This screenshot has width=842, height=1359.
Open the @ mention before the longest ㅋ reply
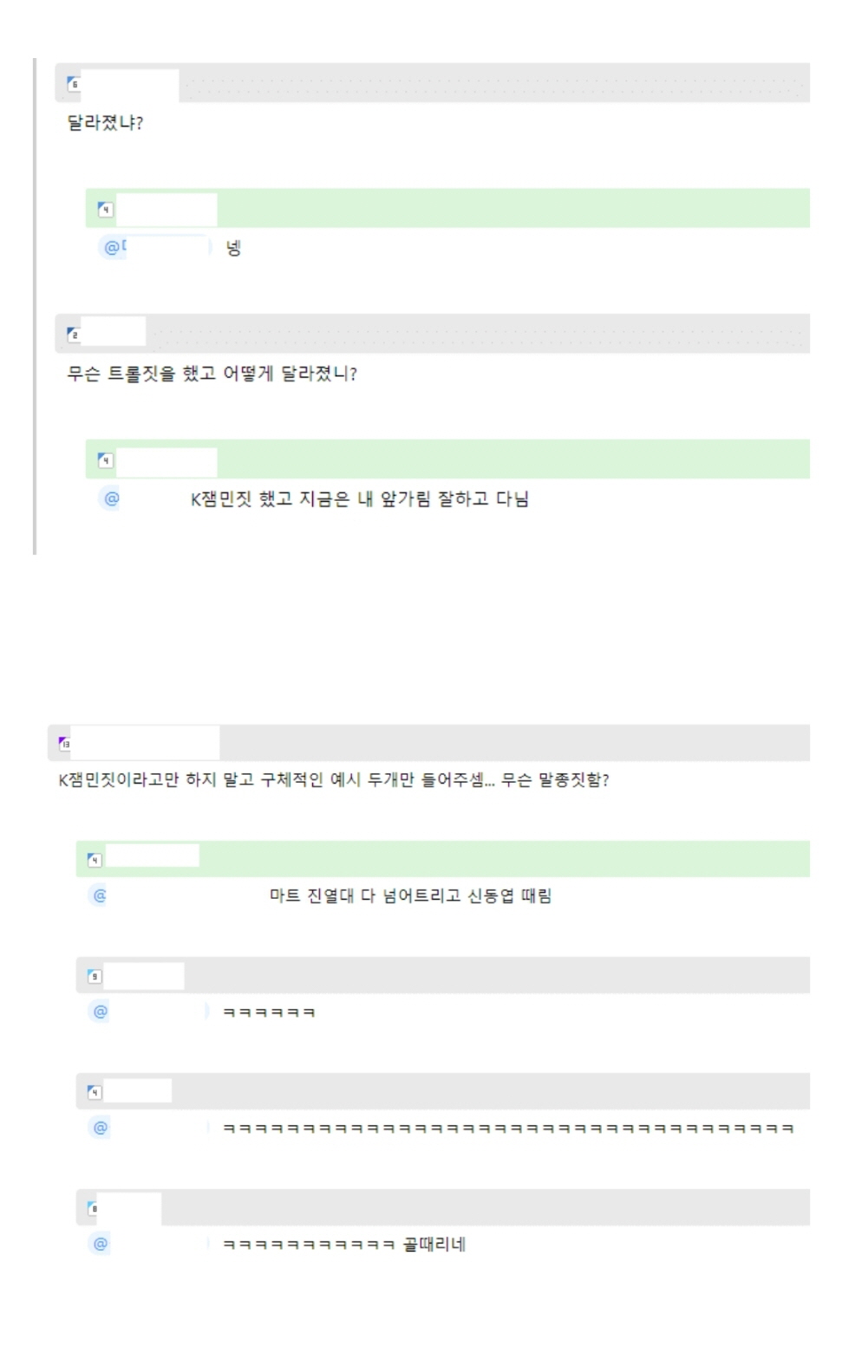(101, 1128)
